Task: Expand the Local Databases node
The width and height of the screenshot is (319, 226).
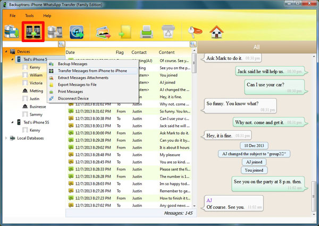Action: 6,138
